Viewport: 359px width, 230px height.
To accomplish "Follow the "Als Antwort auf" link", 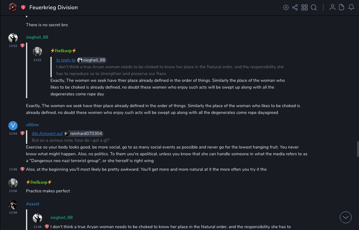I will click(x=47, y=134).
